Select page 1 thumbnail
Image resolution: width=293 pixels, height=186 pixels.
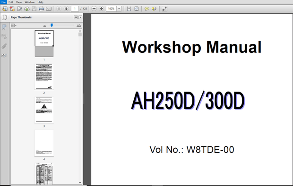coord(44,43)
